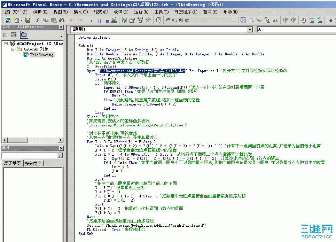Open the Properties Window icon
Image resolution: width=336 pixels, height=242 pixels.
pos(132,20)
